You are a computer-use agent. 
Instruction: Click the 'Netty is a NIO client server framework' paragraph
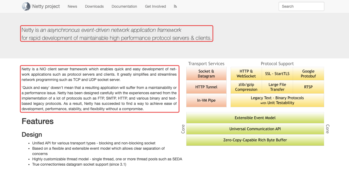click(x=99, y=74)
